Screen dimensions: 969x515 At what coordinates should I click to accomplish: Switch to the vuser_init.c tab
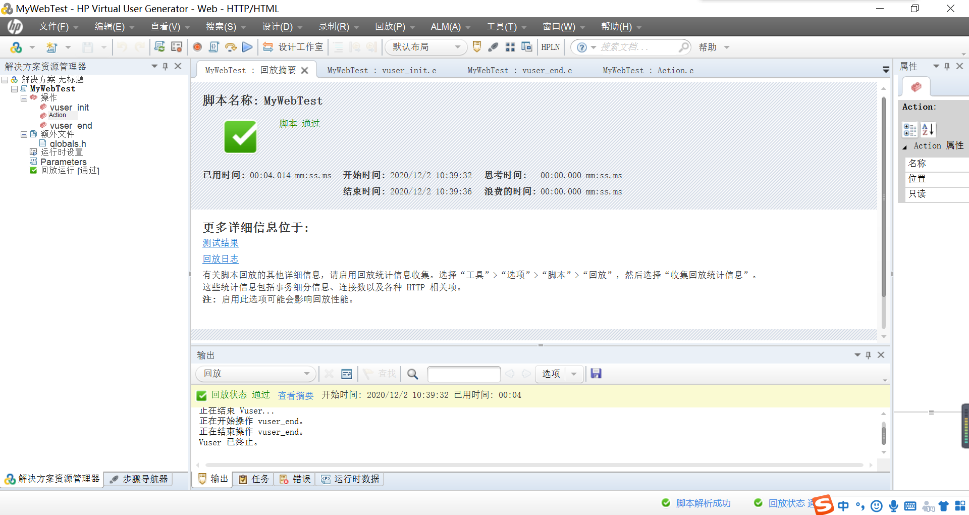point(382,71)
